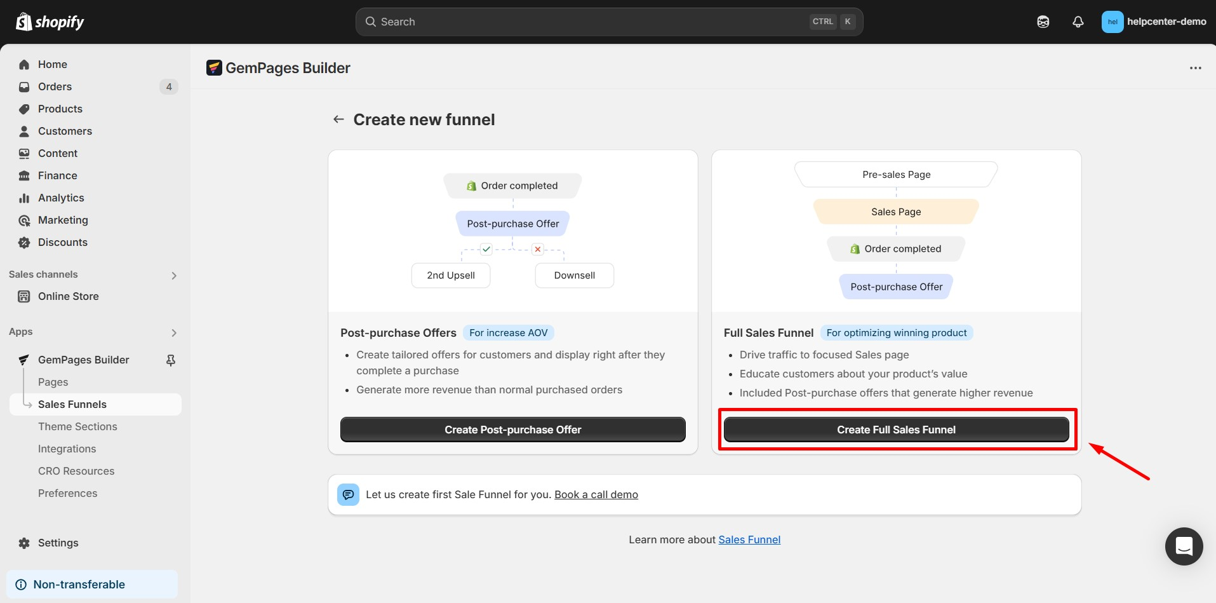Screen dimensions: 1216x603
Task: Click the Shopify logo
Action: [x=50, y=22]
